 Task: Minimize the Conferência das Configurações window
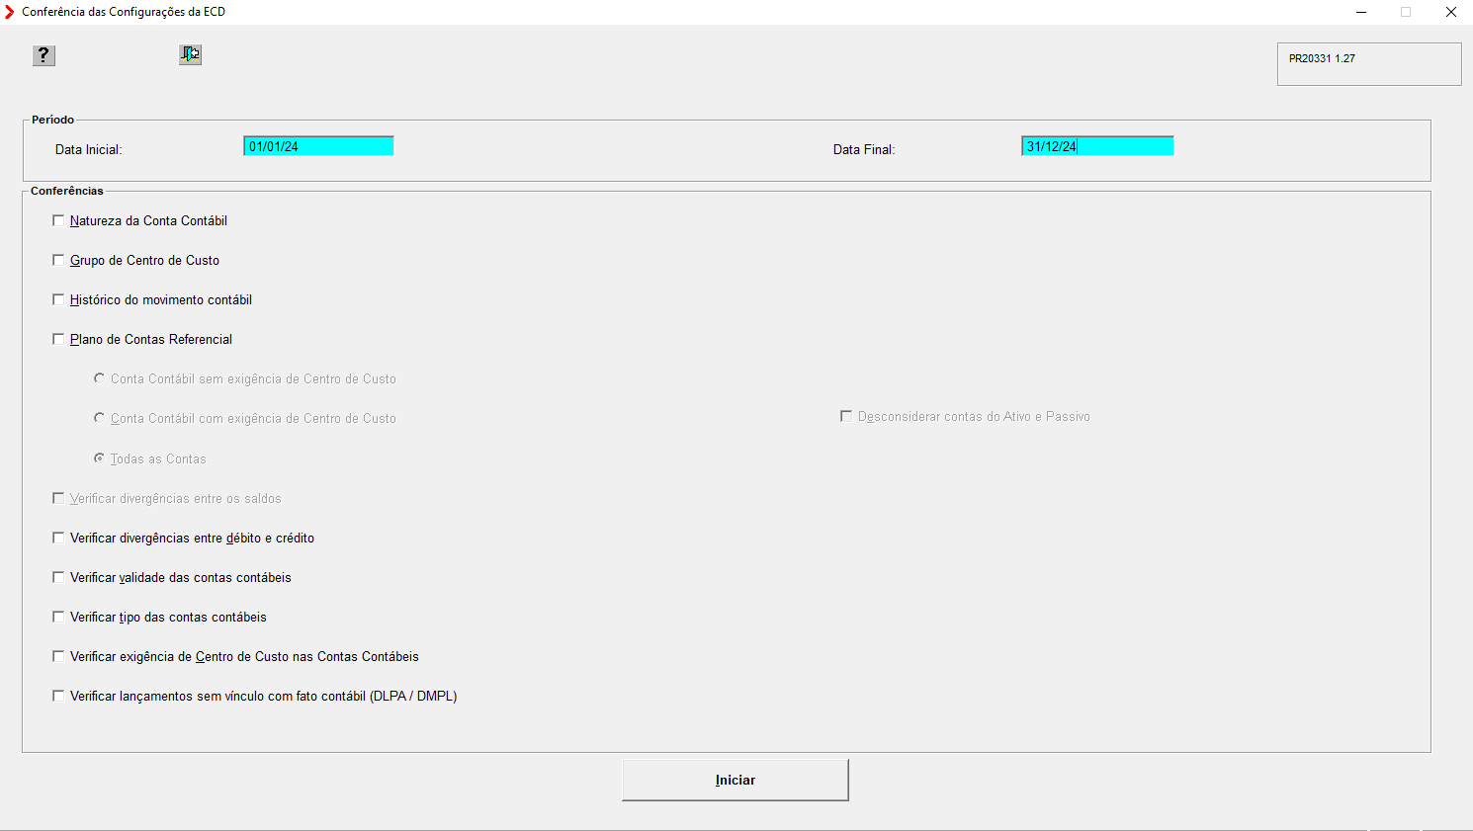[1361, 12]
